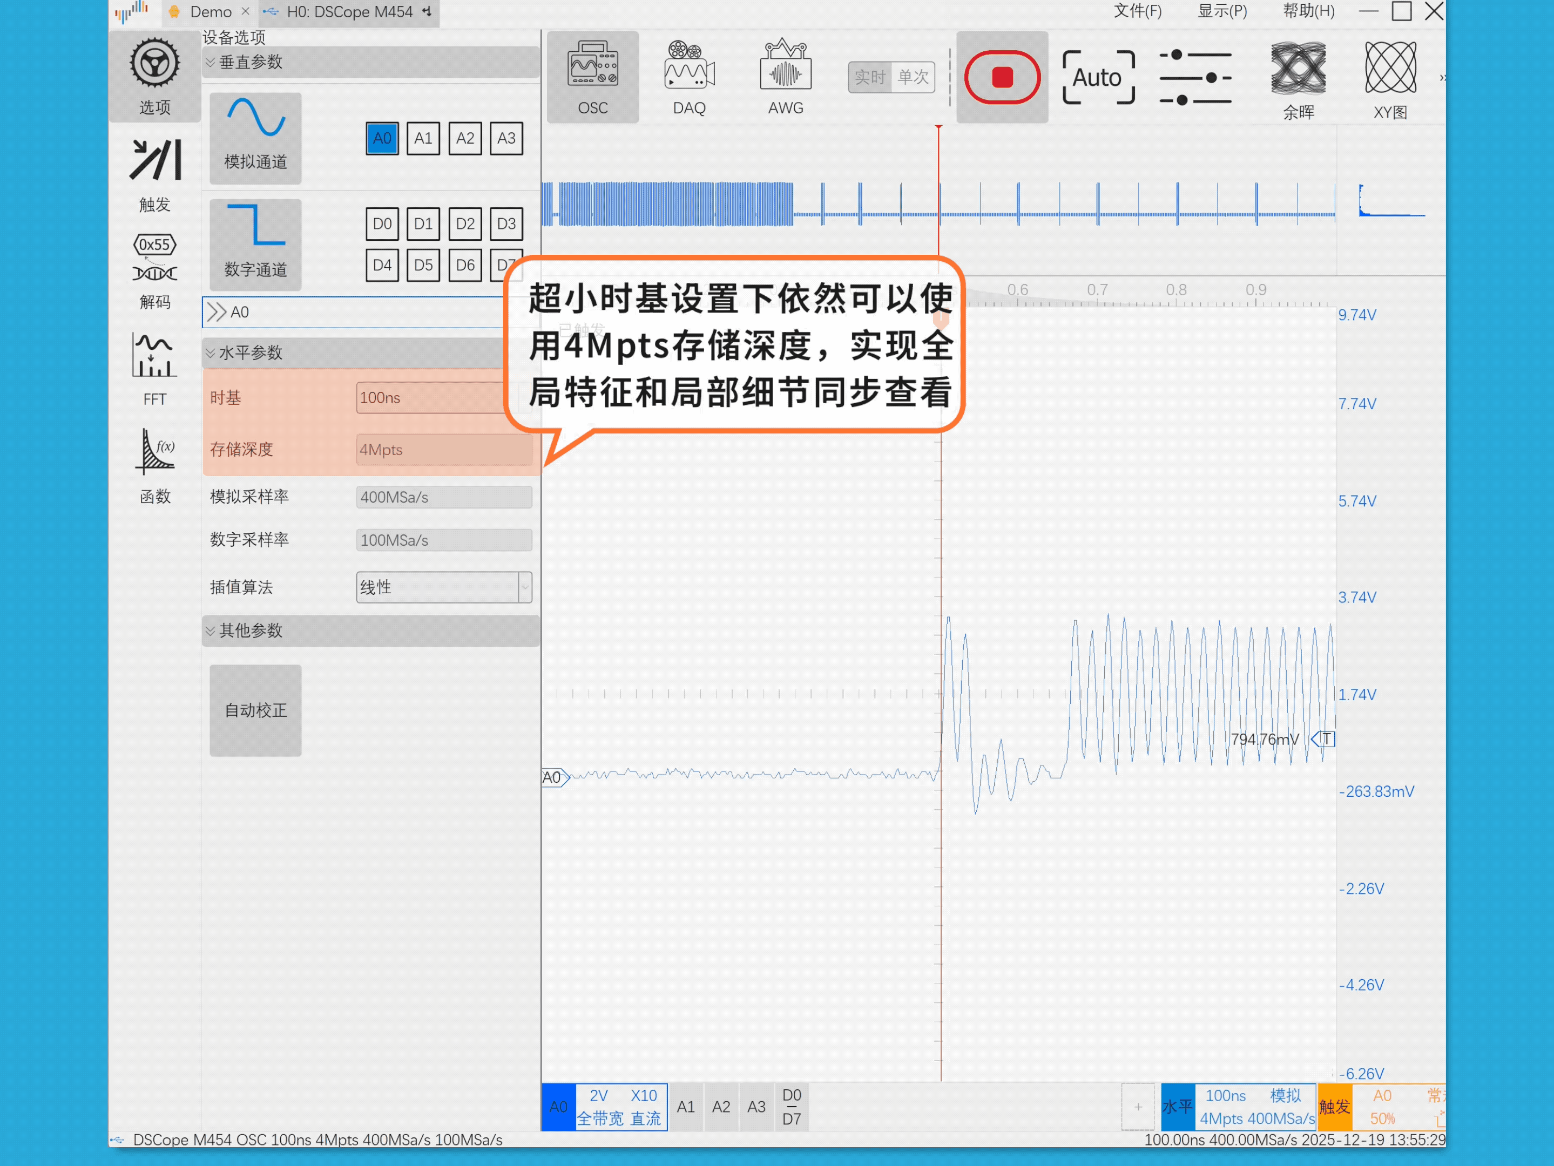
Task: Open the 文件(F) menu
Action: tap(1137, 11)
